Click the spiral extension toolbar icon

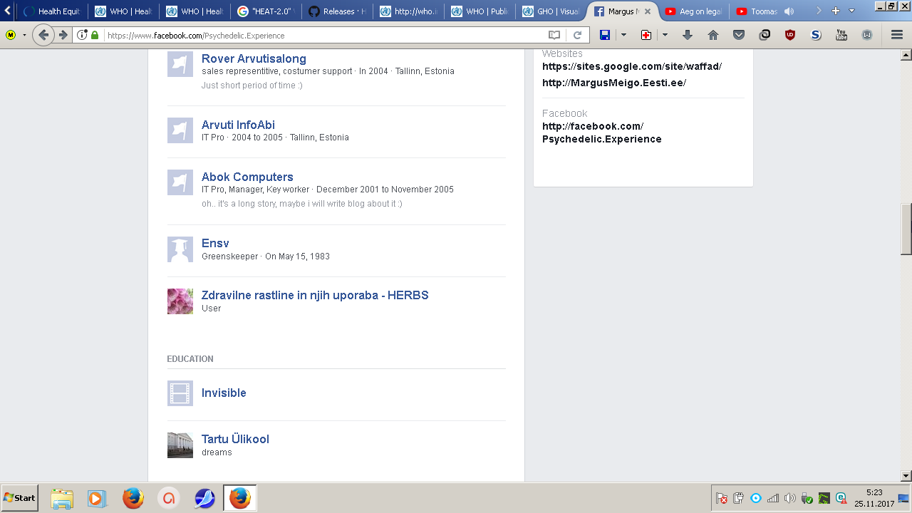coord(765,35)
